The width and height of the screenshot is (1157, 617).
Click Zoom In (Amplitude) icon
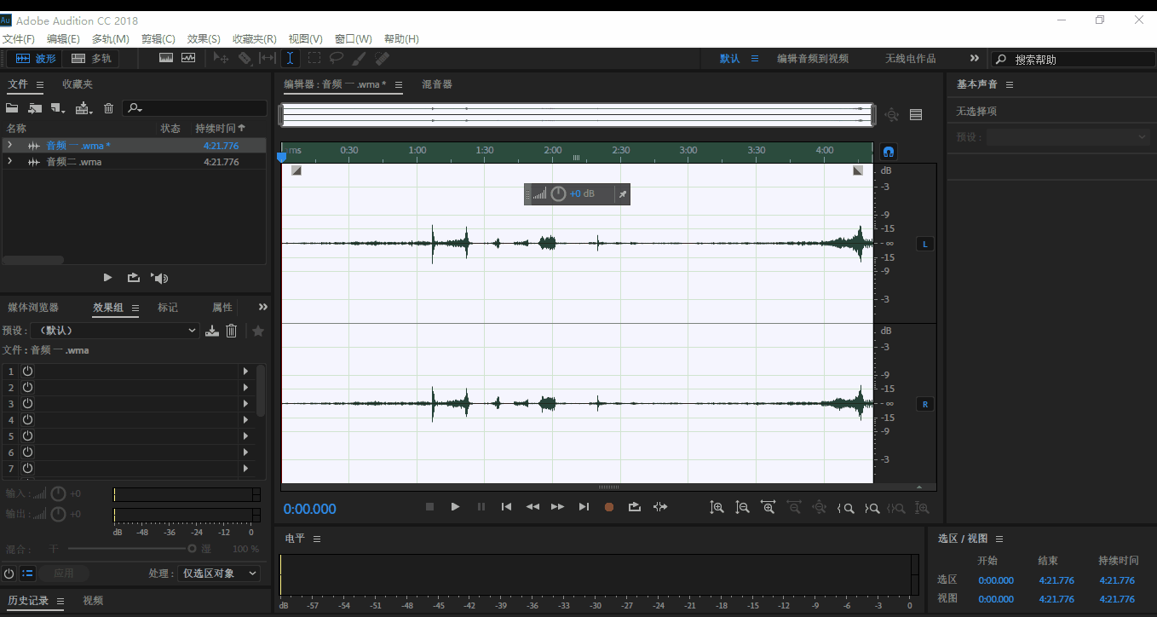pyautogui.click(x=717, y=508)
